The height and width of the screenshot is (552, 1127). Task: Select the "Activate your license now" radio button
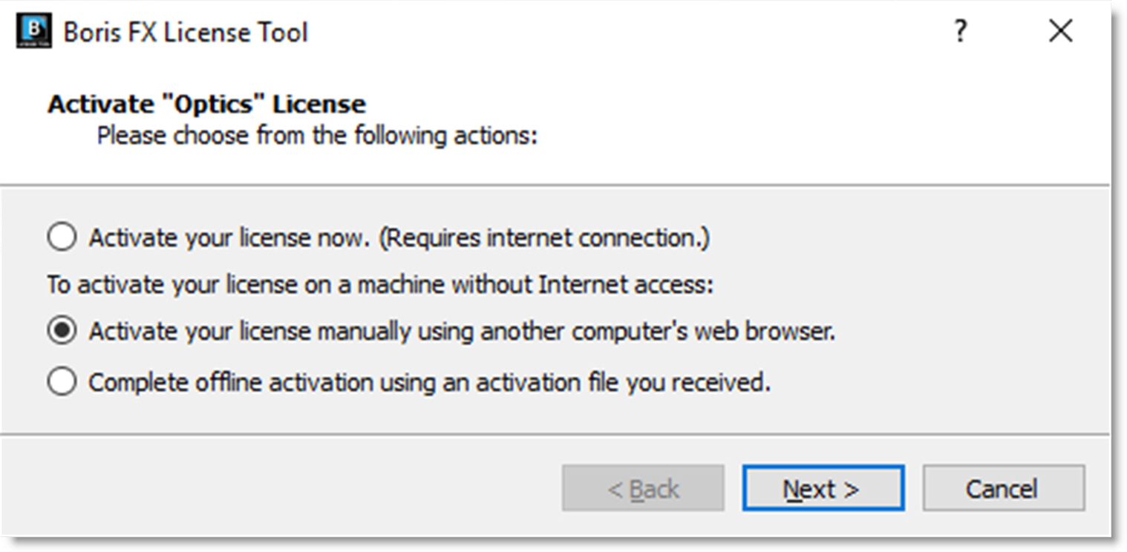coord(62,238)
